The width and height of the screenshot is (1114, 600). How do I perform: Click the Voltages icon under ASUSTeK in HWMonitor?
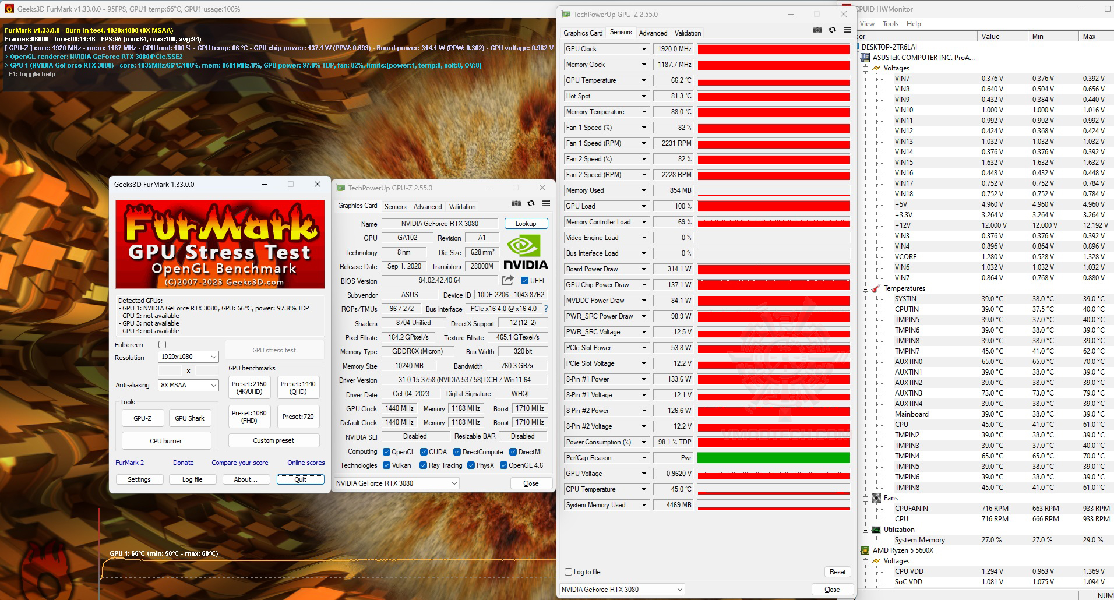876,68
